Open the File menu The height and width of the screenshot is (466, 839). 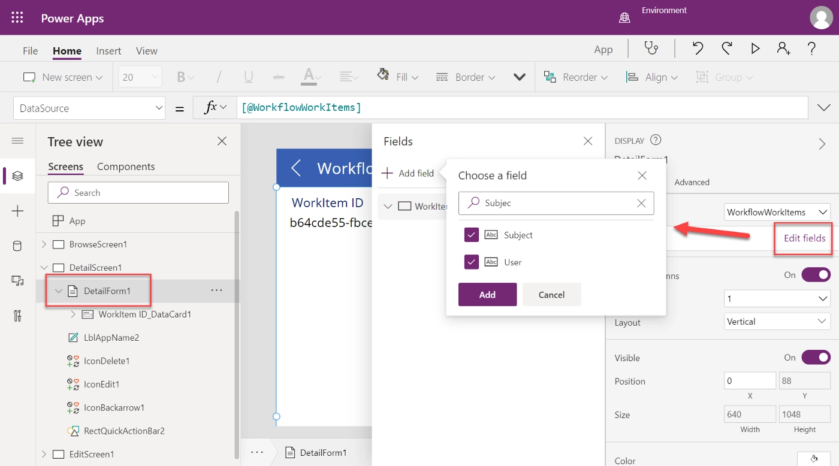point(31,51)
